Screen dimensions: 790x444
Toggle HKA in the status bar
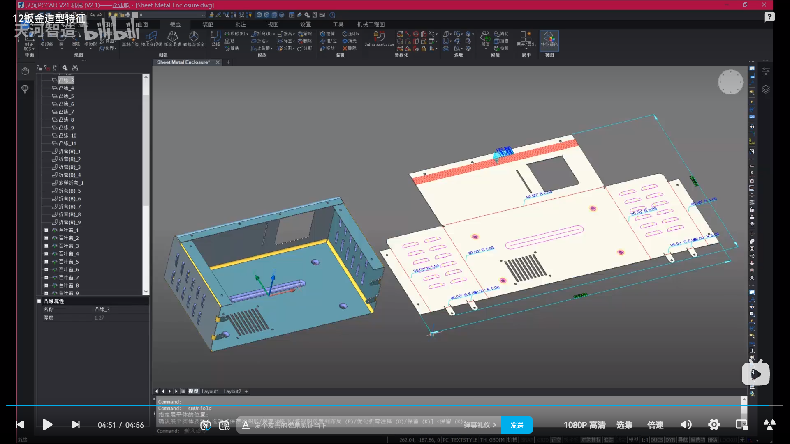click(712, 440)
